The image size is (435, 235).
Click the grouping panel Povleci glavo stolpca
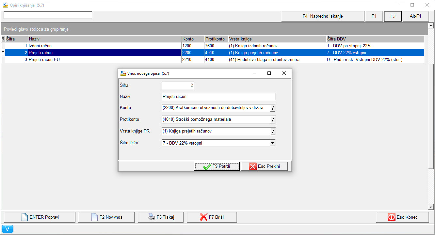click(x=214, y=29)
